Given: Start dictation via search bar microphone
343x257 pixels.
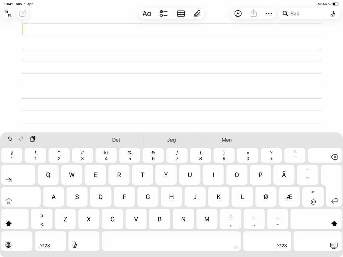Looking at the screenshot, I should tap(333, 14).
